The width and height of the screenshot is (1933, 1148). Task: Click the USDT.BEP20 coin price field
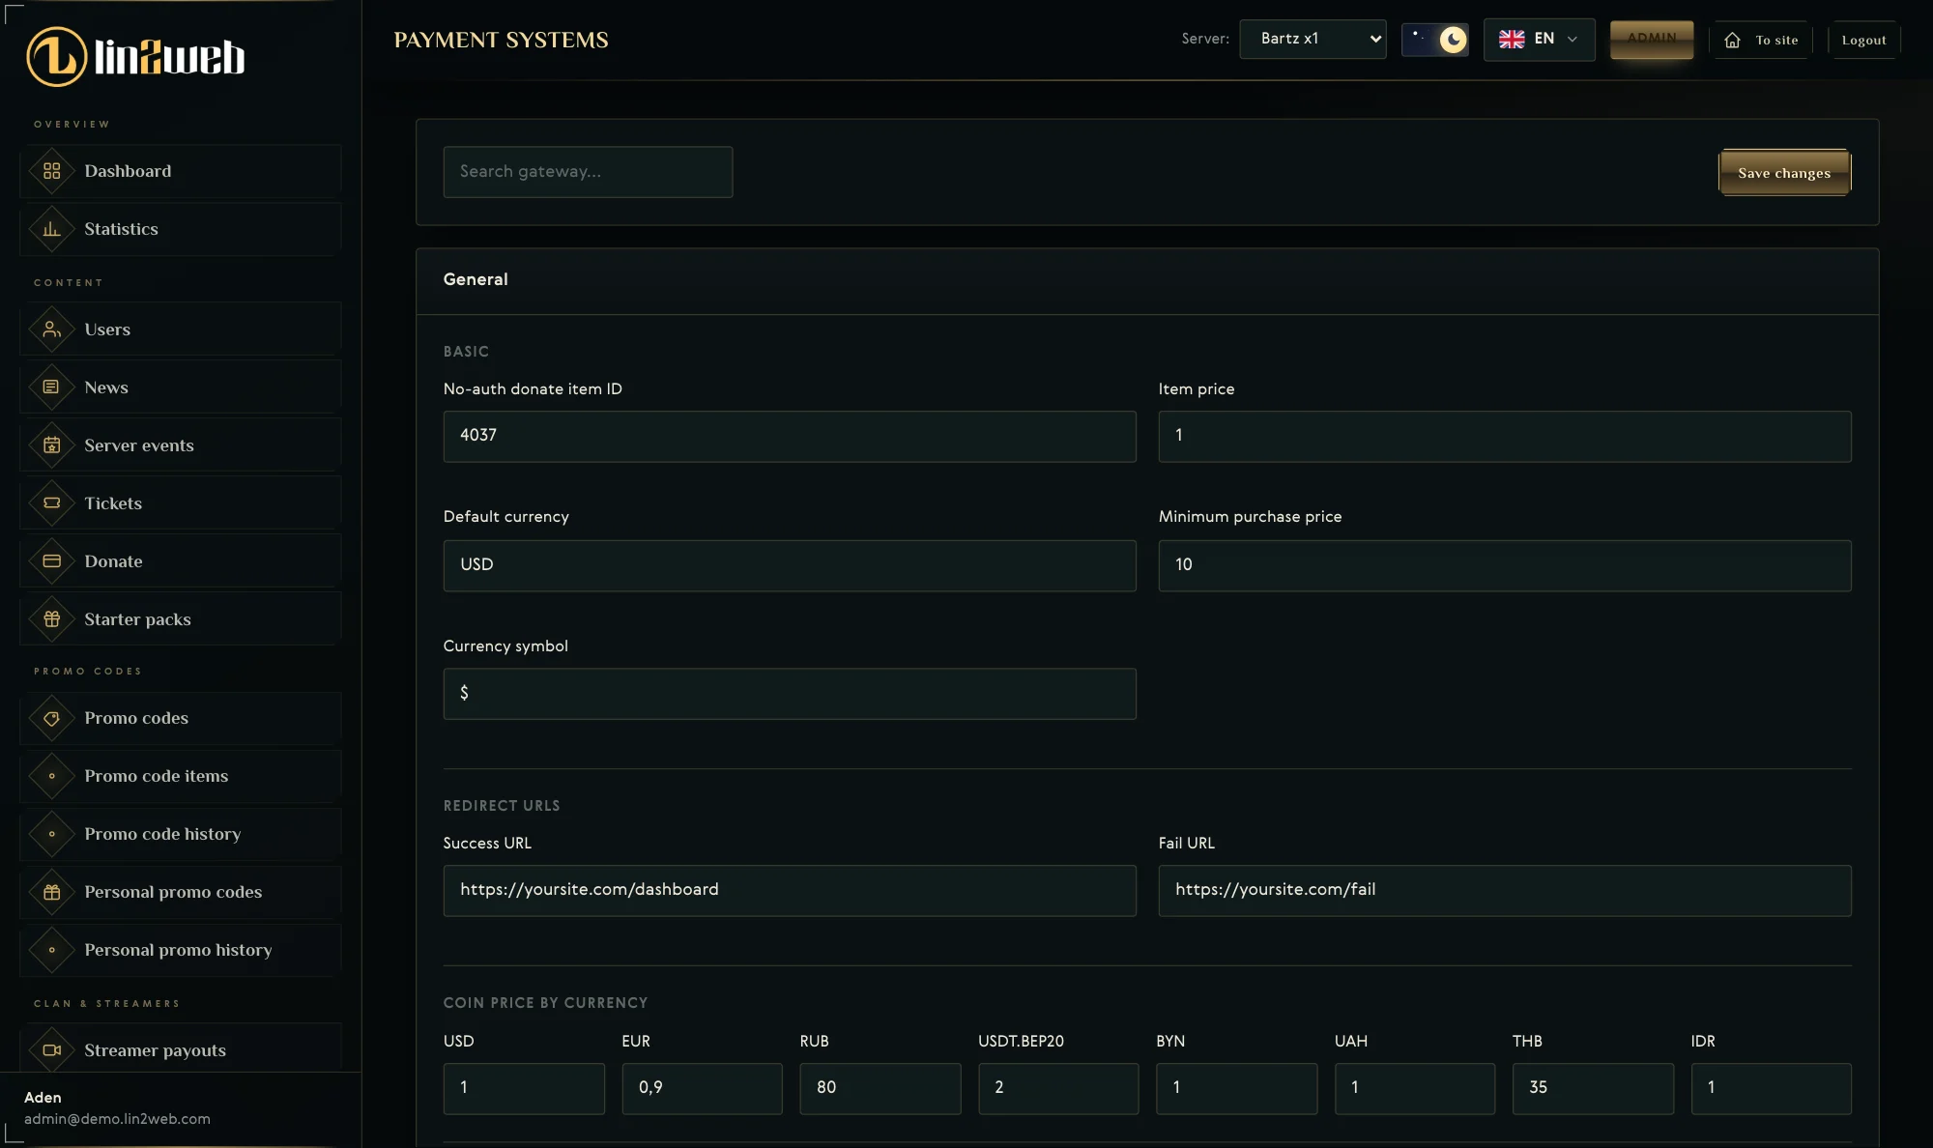coord(1058,1088)
